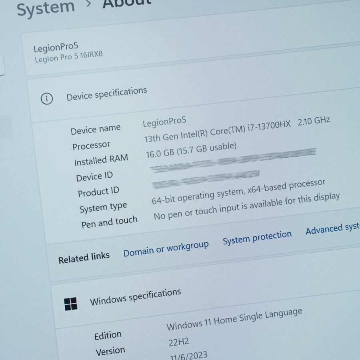The image size is (360, 360).
Task: Click the blurred Product ID value
Action: pos(206,179)
